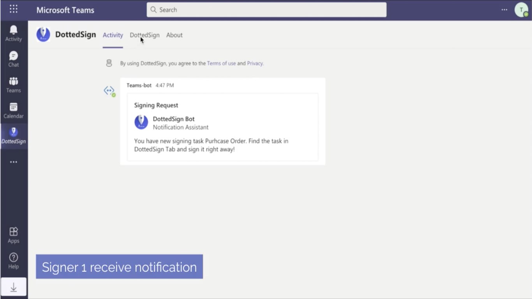Open Chat in the left sidebar
532x299 pixels.
coord(14,59)
